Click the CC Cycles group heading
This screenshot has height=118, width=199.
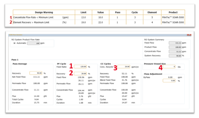(x=106, y=64)
